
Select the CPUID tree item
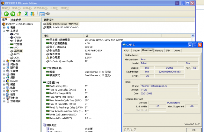[18, 38]
